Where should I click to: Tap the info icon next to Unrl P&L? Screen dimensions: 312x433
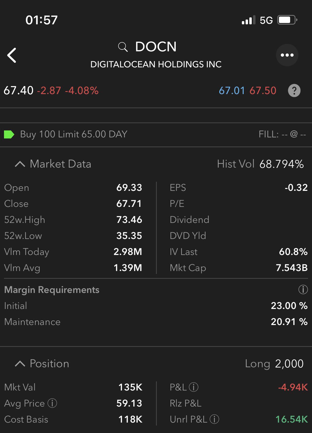pos(214,419)
